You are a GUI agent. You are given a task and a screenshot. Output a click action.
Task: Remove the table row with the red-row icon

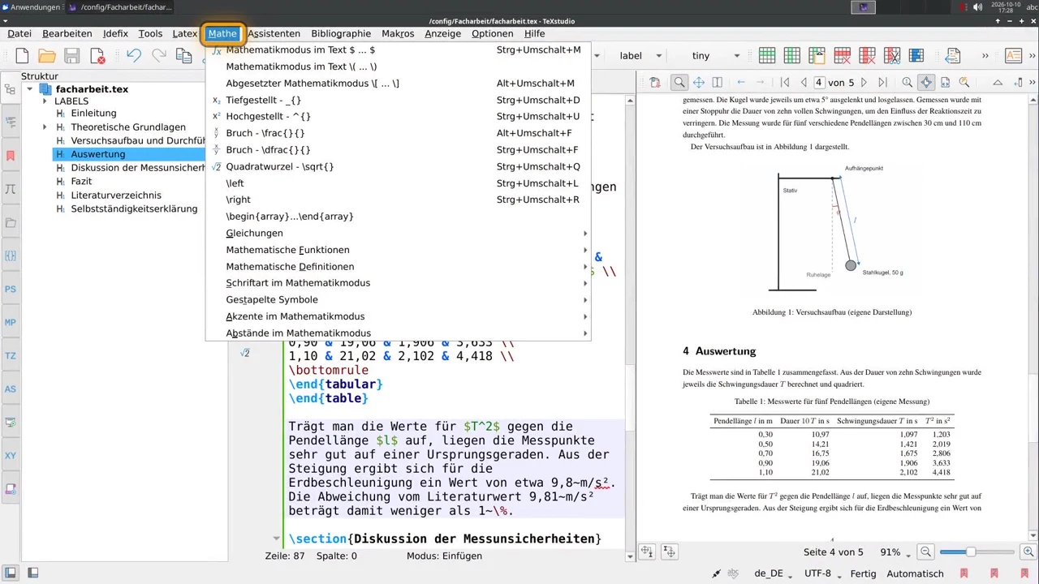point(843,56)
